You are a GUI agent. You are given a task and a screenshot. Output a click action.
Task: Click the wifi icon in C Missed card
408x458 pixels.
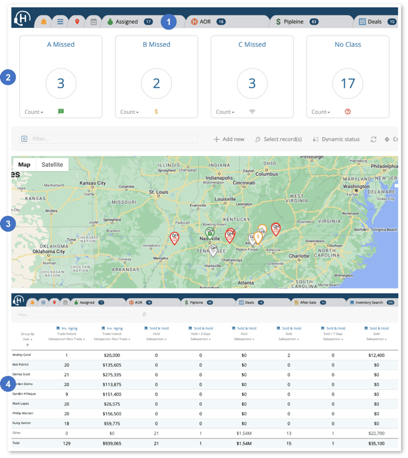click(x=252, y=111)
